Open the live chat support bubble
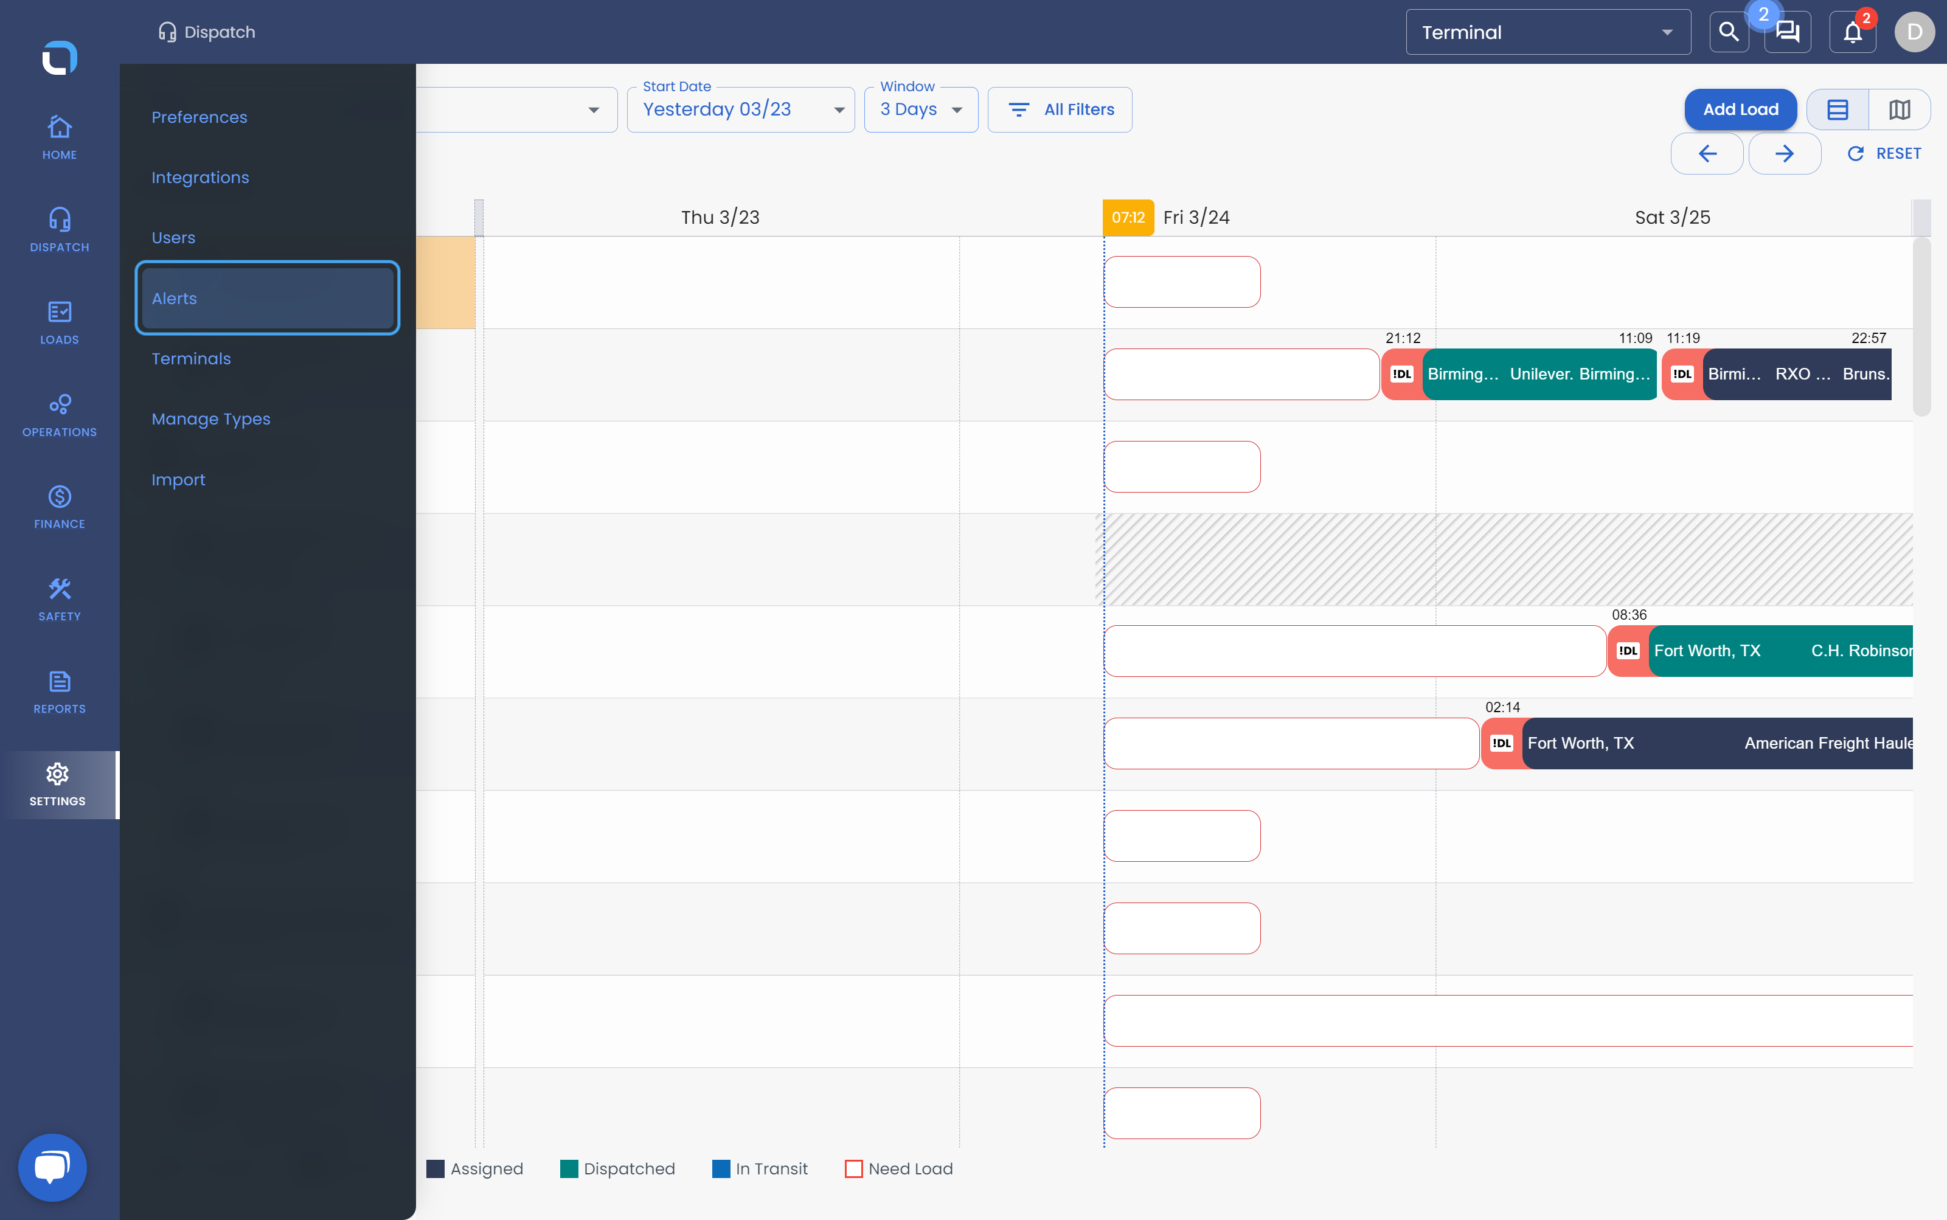 point(52,1166)
